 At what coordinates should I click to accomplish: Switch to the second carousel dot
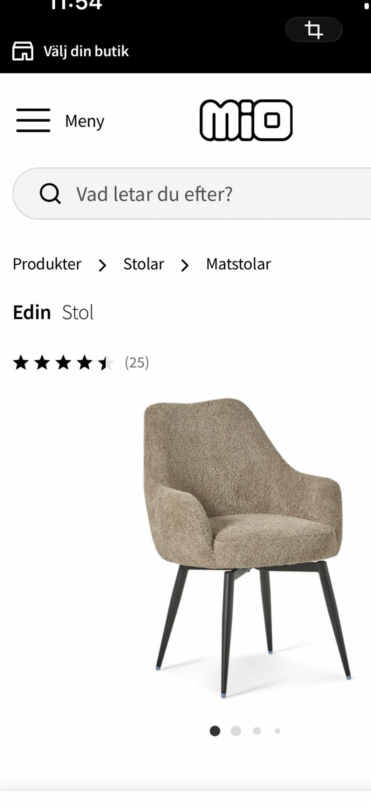click(x=236, y=731)
